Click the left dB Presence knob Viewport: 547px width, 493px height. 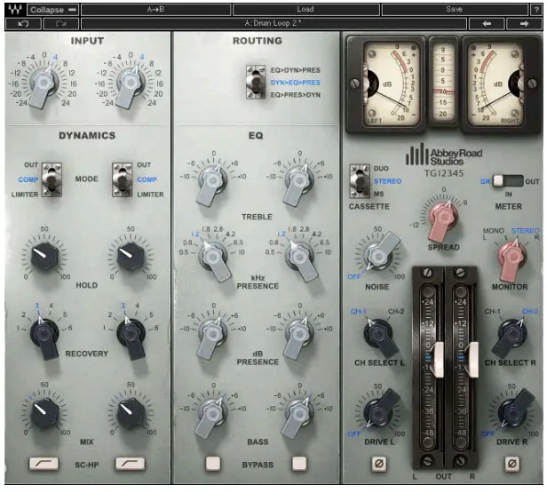(x=212, y=334)
